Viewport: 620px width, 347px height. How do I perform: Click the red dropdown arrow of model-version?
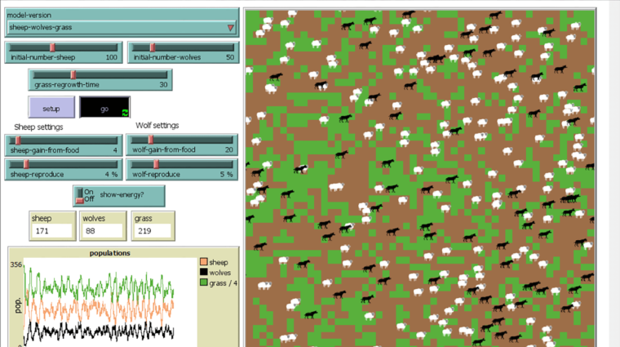pos(231,28)
